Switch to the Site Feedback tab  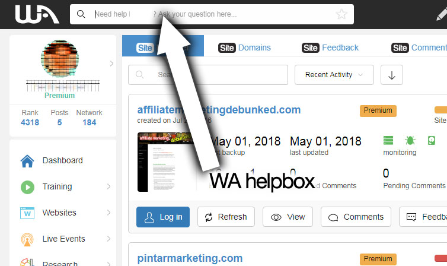coord(330,47)
